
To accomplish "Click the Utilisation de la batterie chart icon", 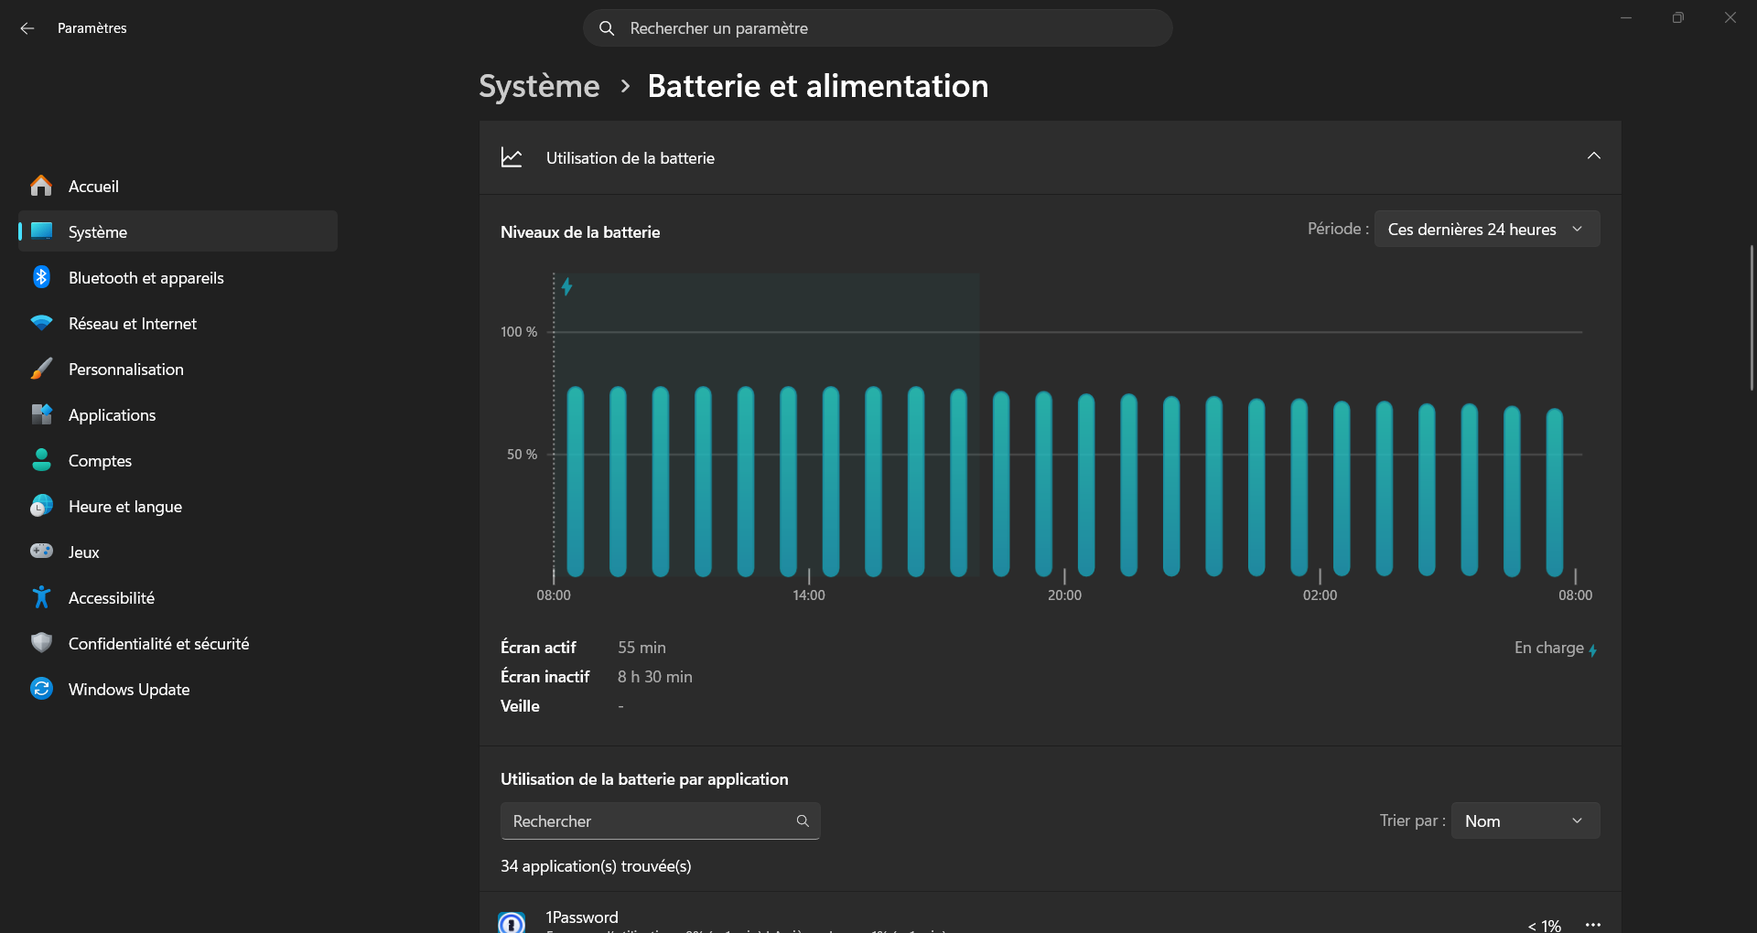I will click(512, 157).
